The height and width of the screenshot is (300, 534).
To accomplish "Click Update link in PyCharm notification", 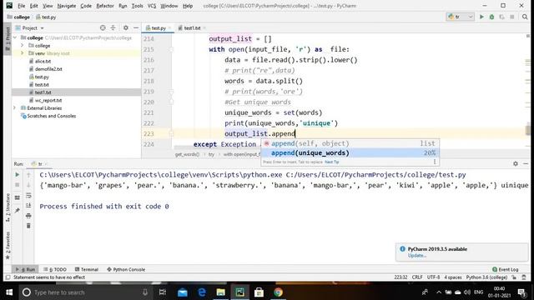I will 416,256.
